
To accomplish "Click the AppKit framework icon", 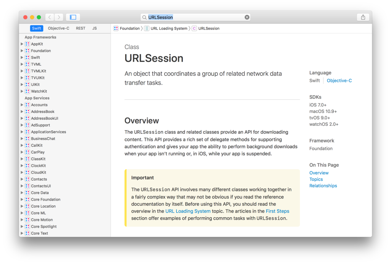I will 27,44.
